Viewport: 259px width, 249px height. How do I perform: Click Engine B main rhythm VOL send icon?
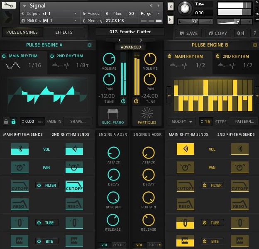pos(185,149)
